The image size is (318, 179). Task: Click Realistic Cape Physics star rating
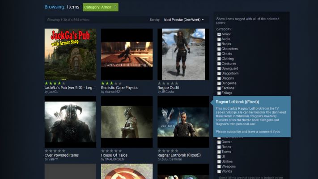click(x=111, y=83)
